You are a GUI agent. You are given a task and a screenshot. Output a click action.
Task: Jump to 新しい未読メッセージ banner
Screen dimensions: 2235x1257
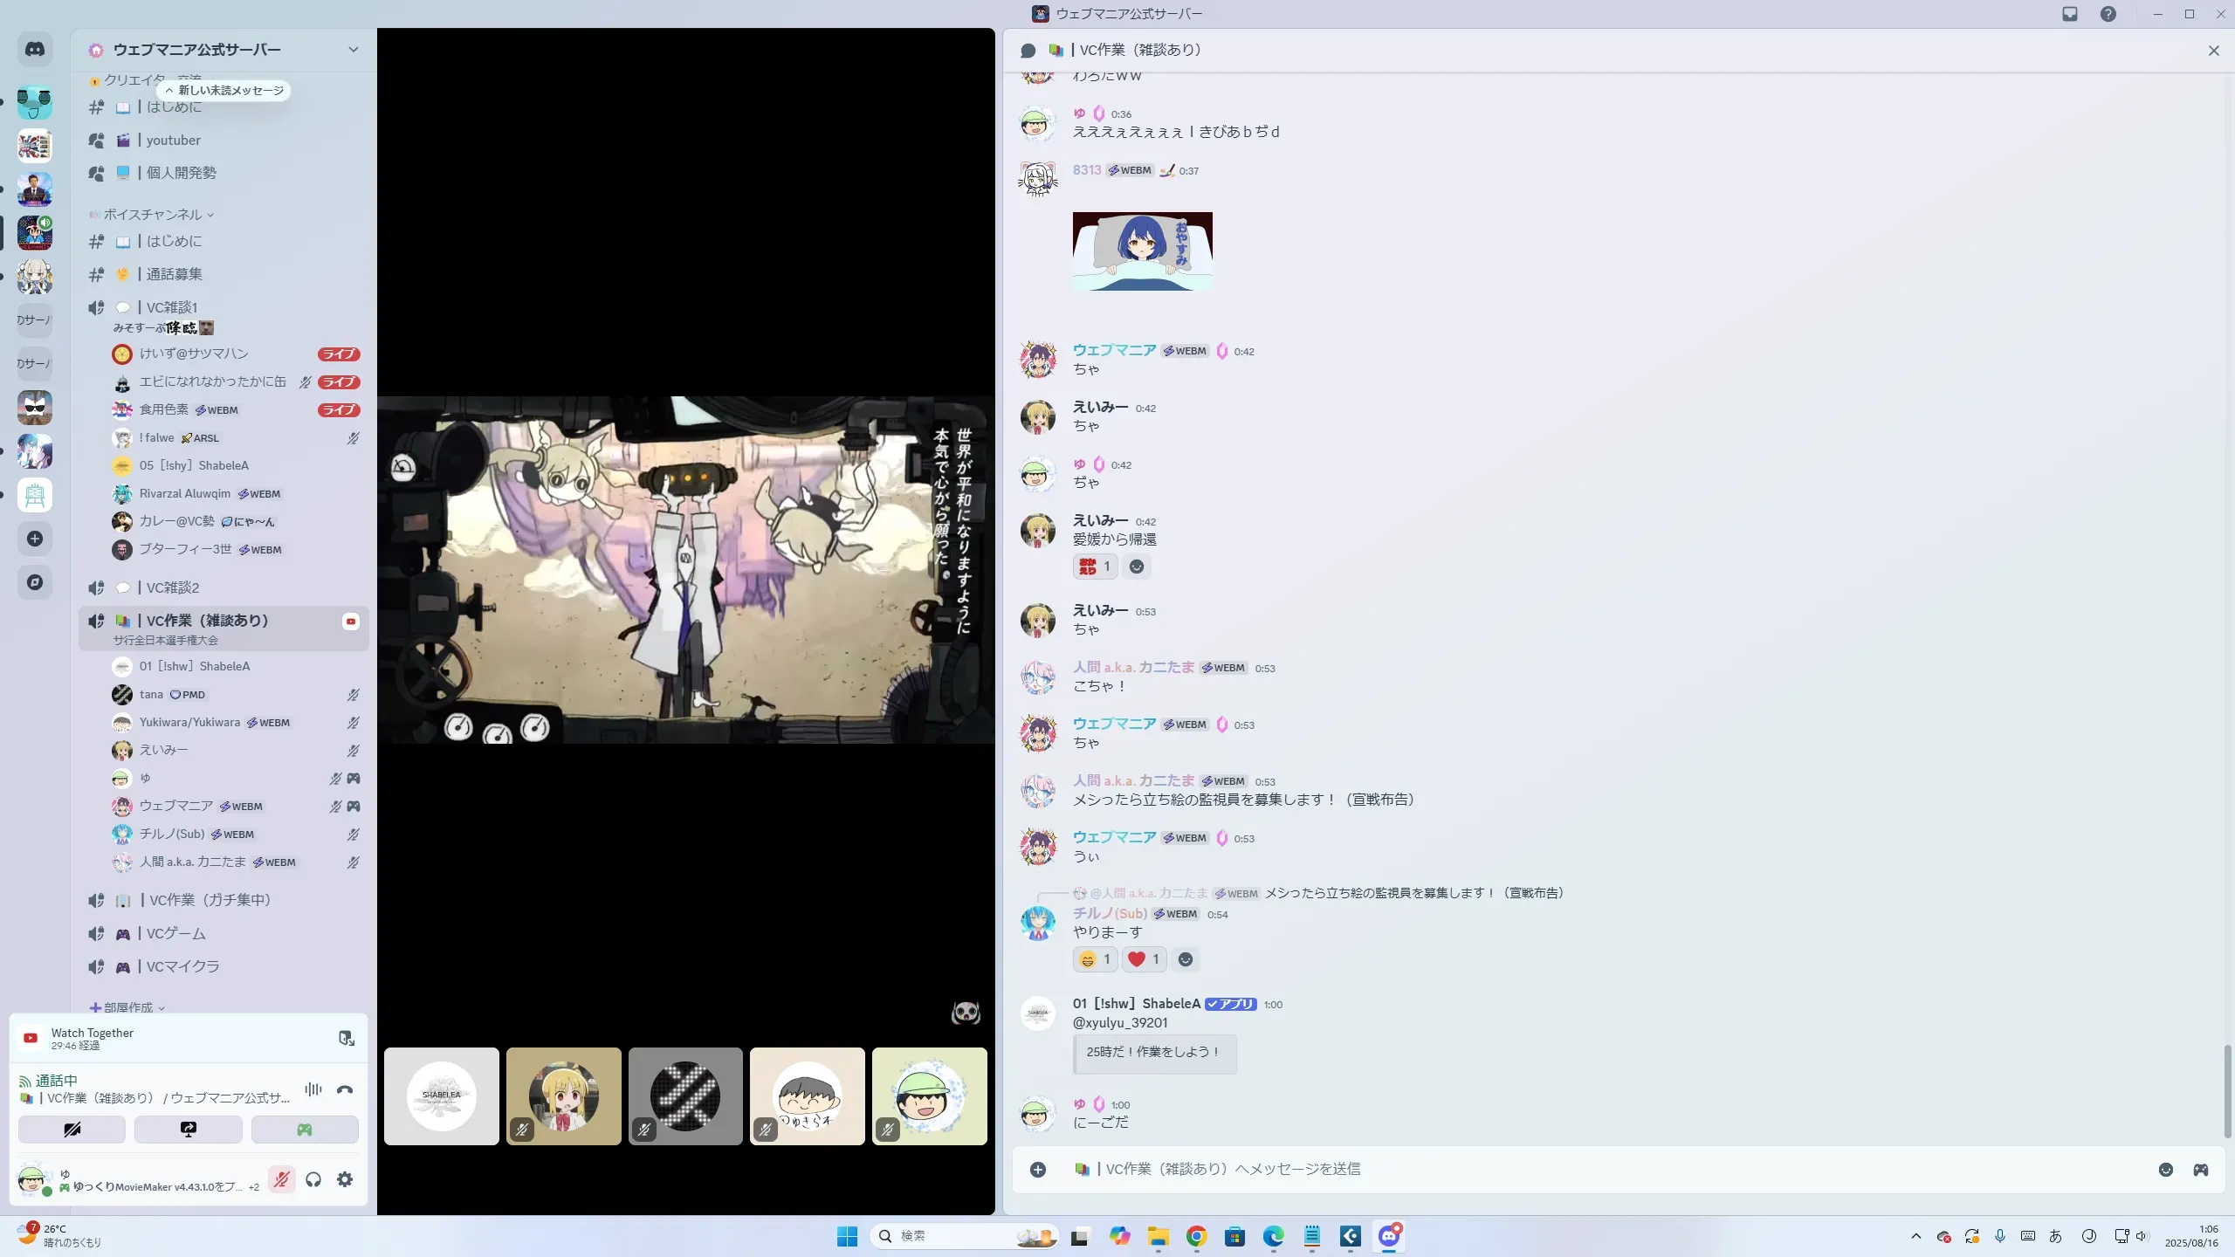224,91
